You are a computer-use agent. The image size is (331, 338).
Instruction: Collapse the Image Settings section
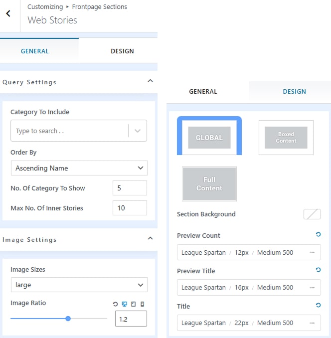150,239
